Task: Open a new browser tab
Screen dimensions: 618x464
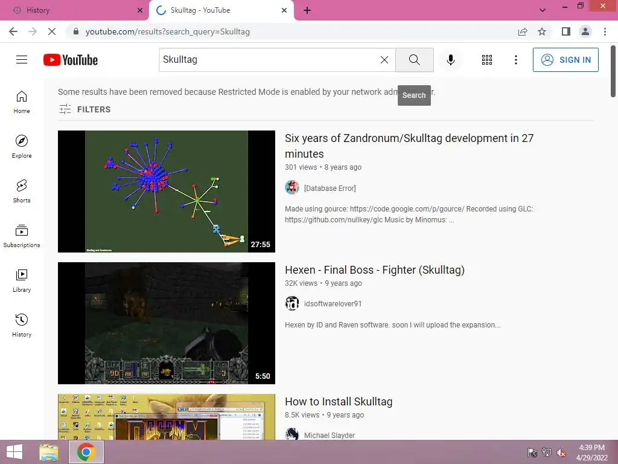Action: point(307,10)
